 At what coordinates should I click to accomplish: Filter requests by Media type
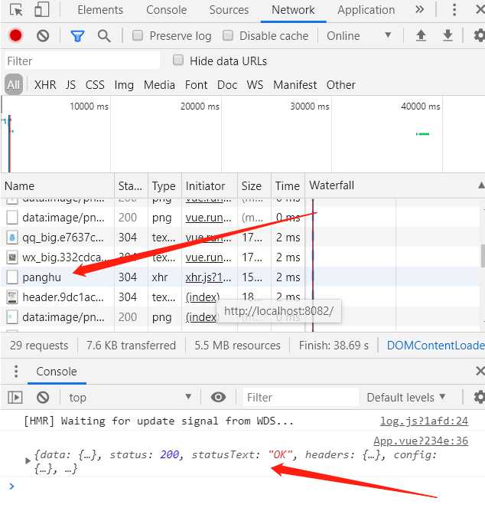[159, 84]
